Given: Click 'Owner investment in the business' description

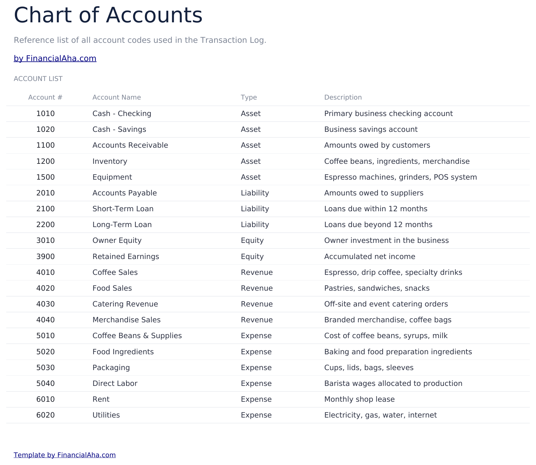Looking at the screenshot, I should coord(386,240).
